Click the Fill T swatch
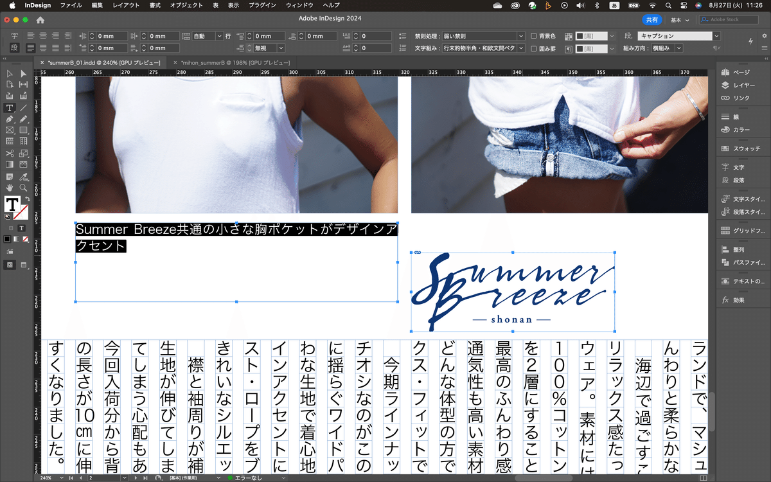 tap(12, 204)
